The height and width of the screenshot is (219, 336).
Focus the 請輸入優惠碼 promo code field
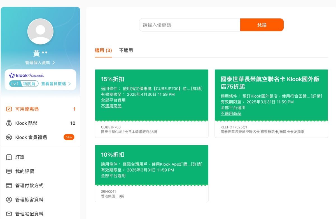(190, 25)
